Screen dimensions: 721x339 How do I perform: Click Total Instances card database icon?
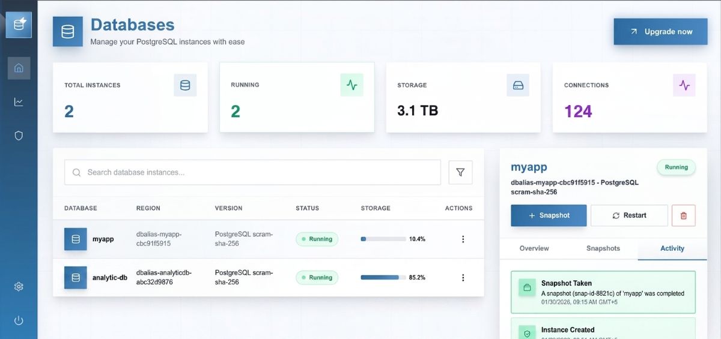point(185,85)
